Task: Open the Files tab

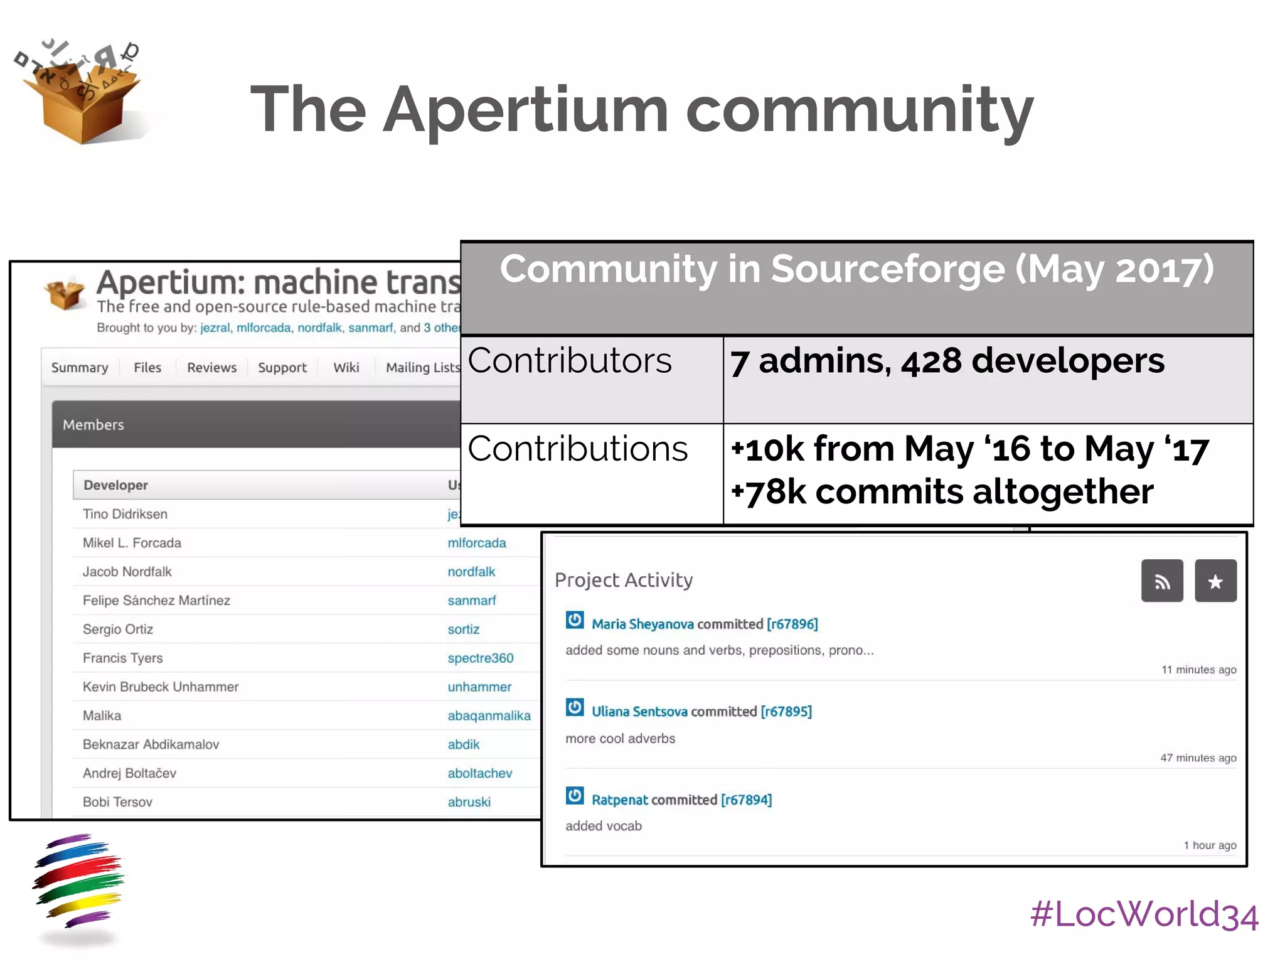Action: click(x=147, y=368)
